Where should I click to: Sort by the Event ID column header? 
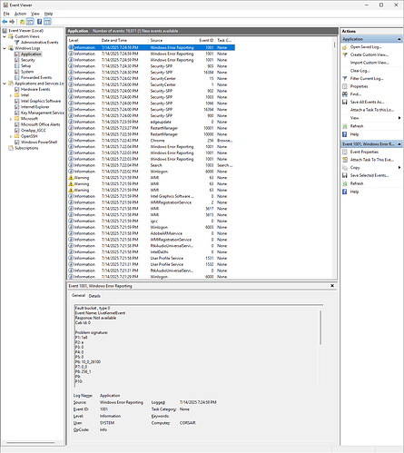point(206,40)
